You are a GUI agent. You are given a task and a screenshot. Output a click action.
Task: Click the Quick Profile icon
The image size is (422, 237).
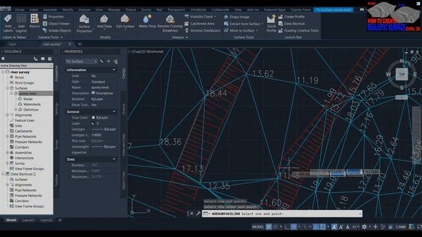pyautogui.click(x=271, y=24)
